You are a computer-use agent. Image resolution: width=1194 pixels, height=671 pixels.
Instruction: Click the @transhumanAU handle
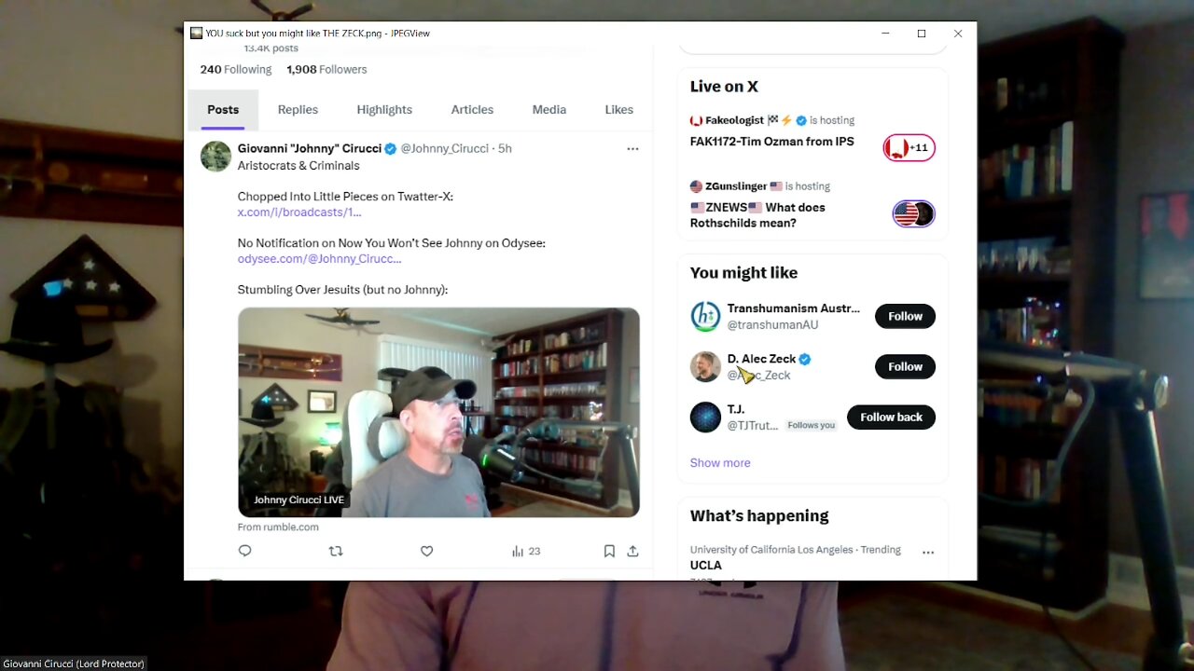point(772,324)
